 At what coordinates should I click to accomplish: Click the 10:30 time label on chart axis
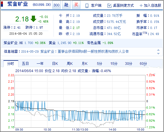click(47, 130)
